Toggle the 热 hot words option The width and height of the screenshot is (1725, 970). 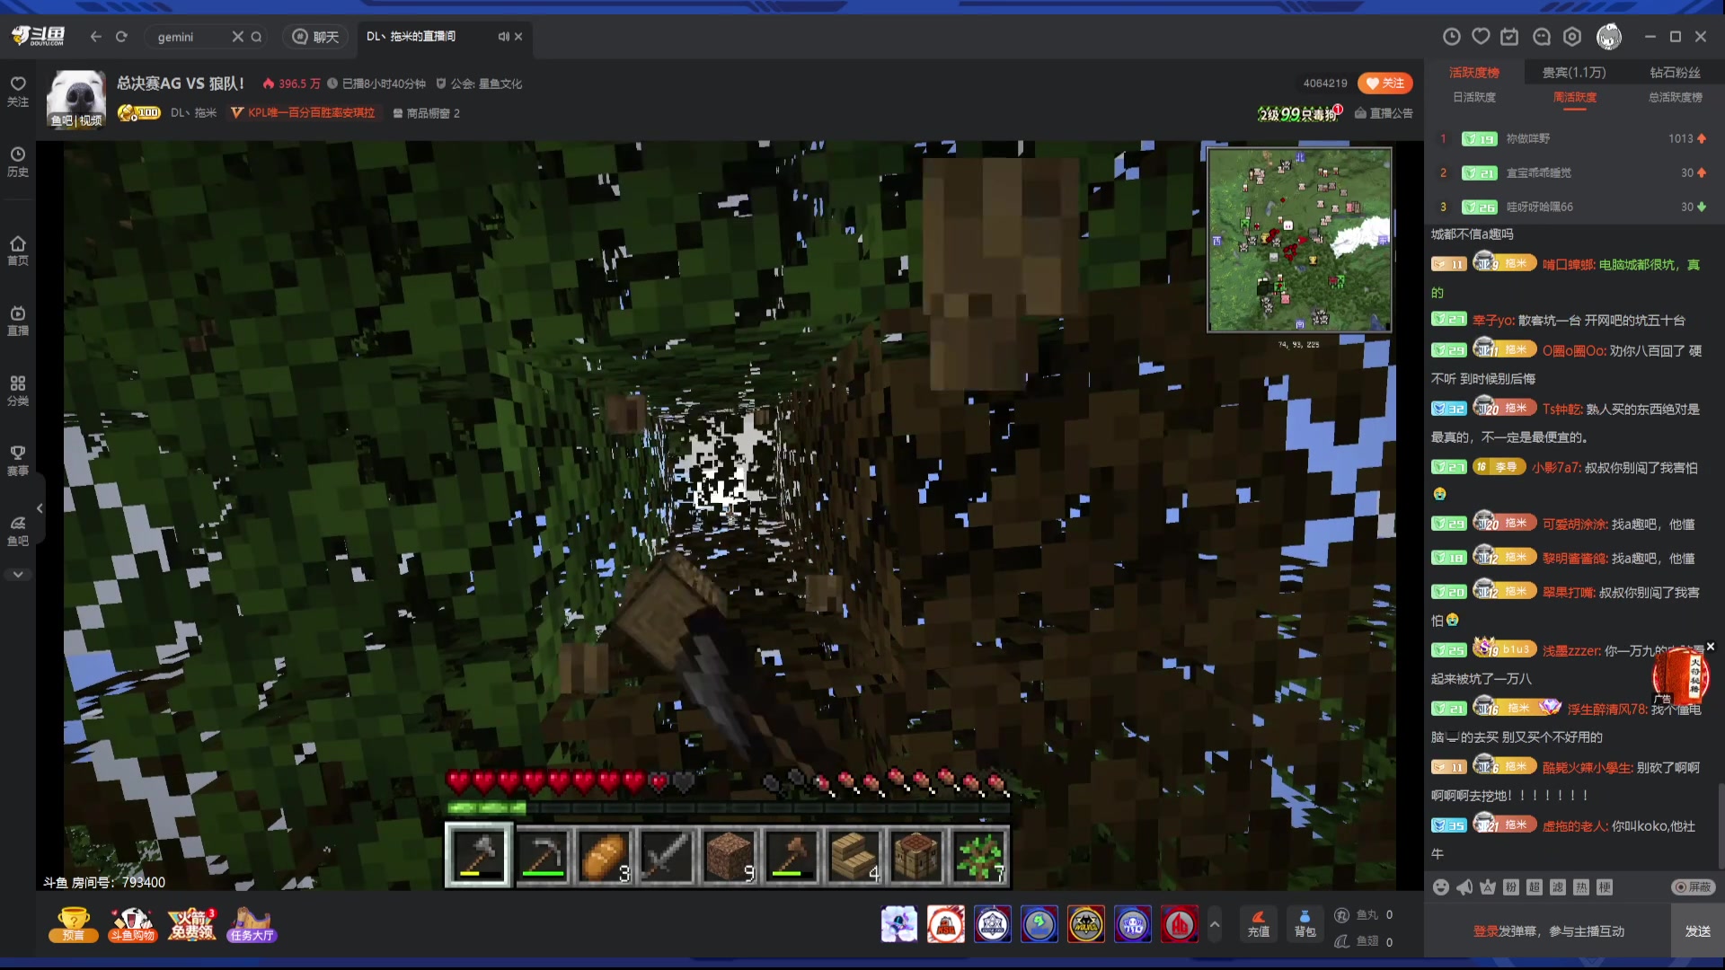pyautogui.click(x=1581, y=887)
